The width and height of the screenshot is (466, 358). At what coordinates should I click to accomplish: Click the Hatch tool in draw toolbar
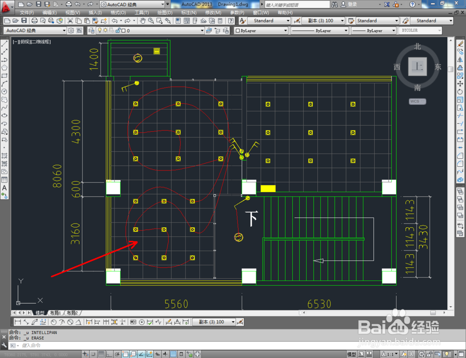click(x=5, y=156)
